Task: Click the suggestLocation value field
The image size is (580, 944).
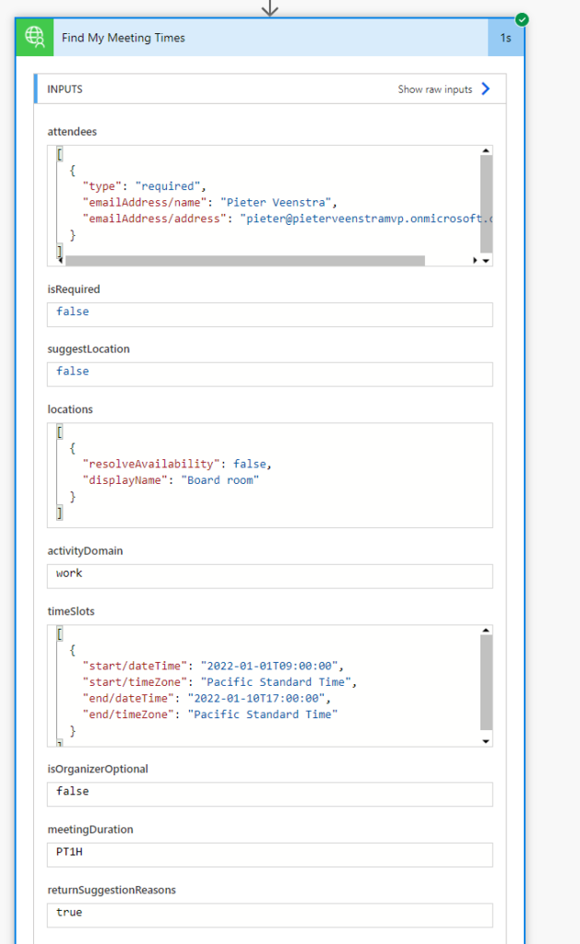Action: click(x=270, y=374)
